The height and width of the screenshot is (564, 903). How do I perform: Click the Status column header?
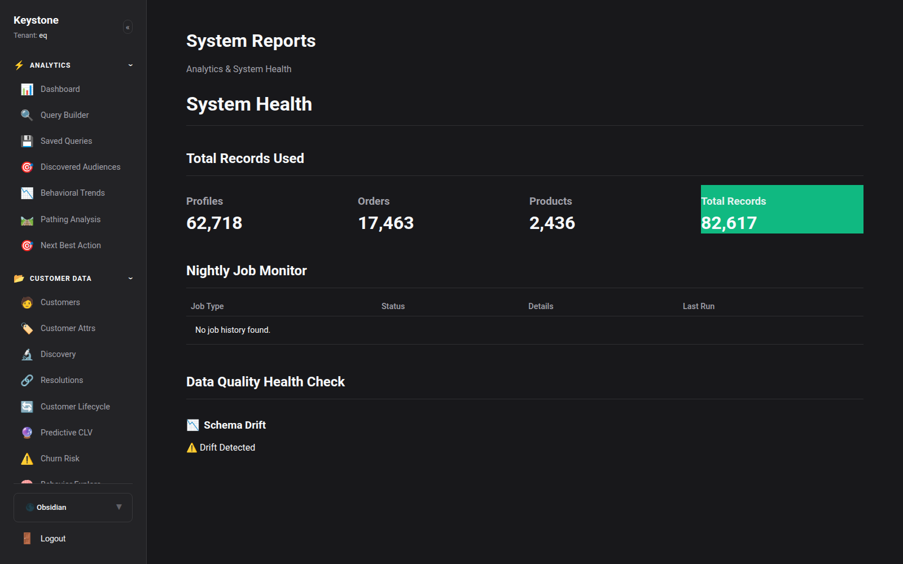[393, 306]
